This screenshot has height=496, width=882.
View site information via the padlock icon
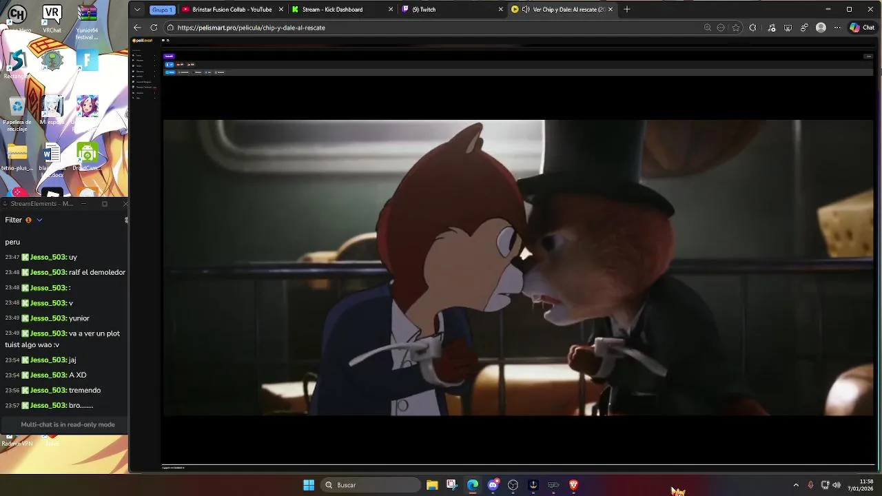(170, 28)
